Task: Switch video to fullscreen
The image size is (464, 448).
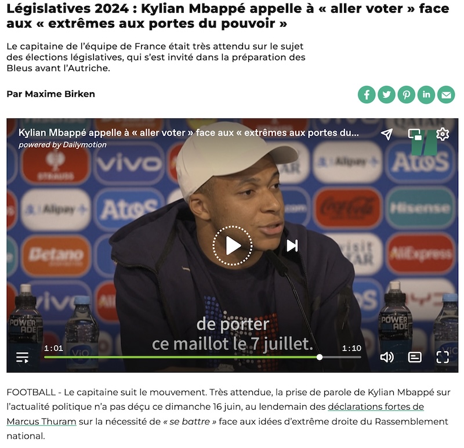Action: coord(443,357)
